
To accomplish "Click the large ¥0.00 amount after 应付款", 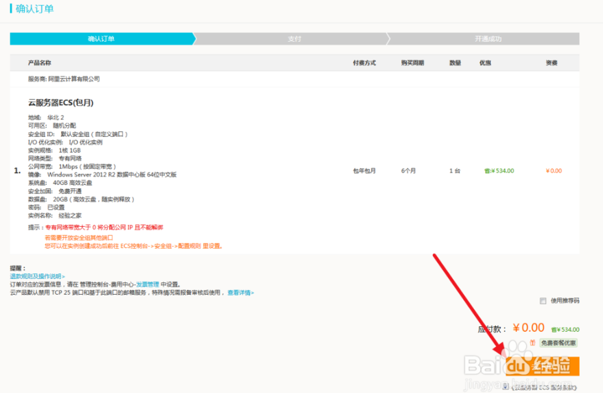I will (x=528, y=328).
